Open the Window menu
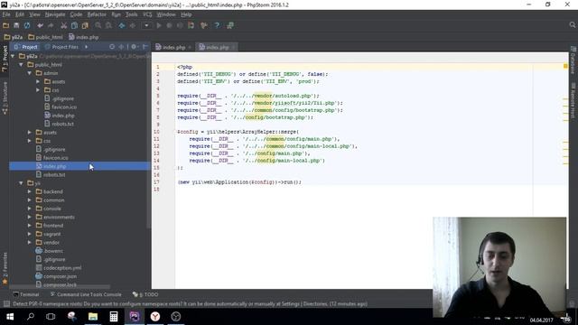578x325 pixels. pos(166,14)
